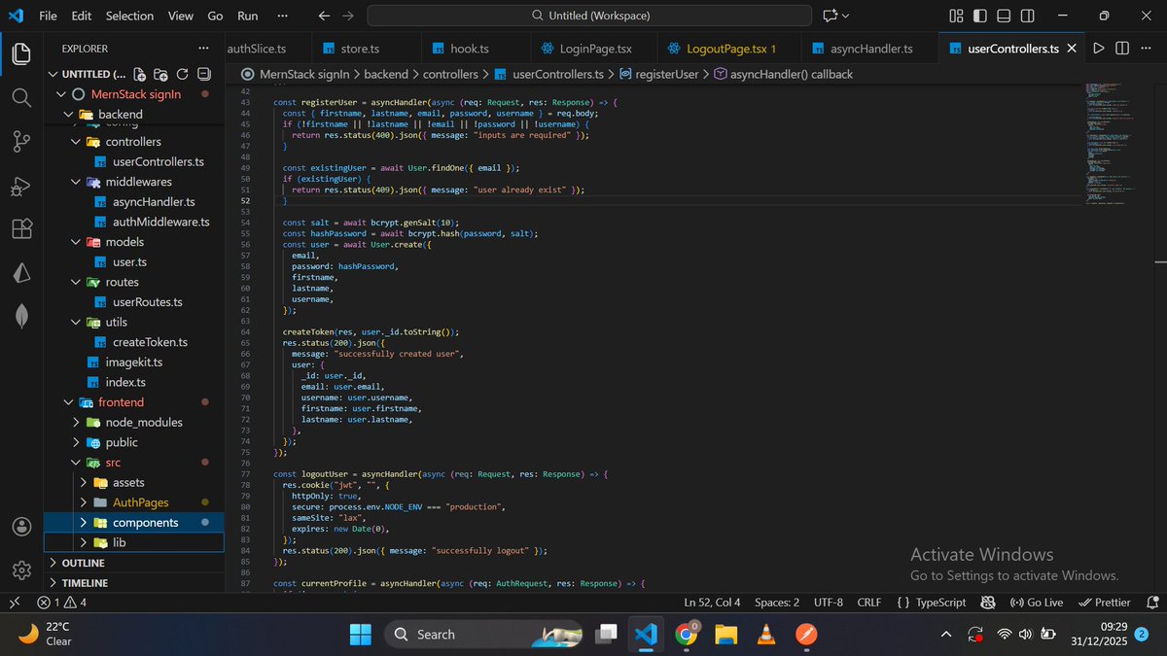The height and width of the screenshot is (656, 1167).
Task: Open the remote window icon in status bar
Action: (x=14, y=603)
